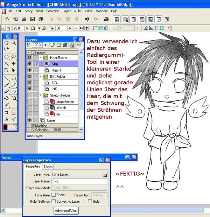Click the New Layer icon in Layers panel
The height and width of the screenshot is (217, 210).
(x=52, y=45)
